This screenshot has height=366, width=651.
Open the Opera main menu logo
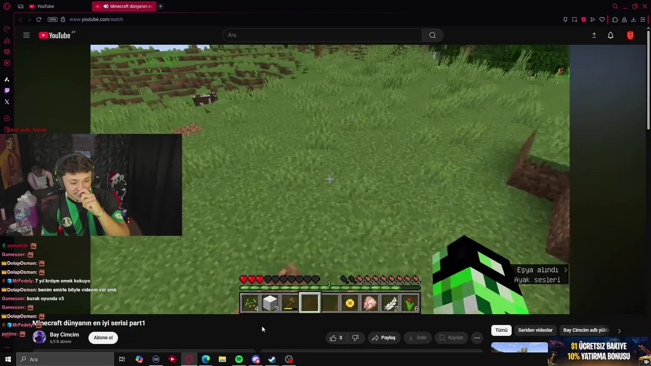click(7, 6)
